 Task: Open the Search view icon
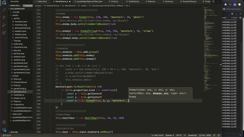pyautogui.click(x=4, y=10)
